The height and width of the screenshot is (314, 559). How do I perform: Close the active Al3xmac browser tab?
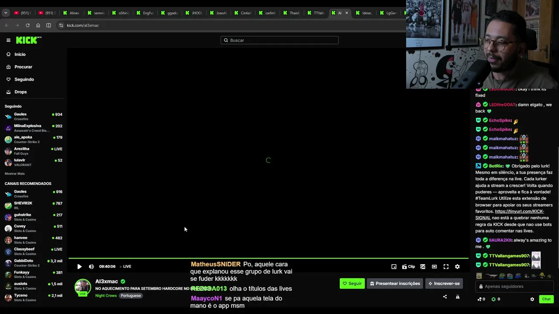pos(347,13)
